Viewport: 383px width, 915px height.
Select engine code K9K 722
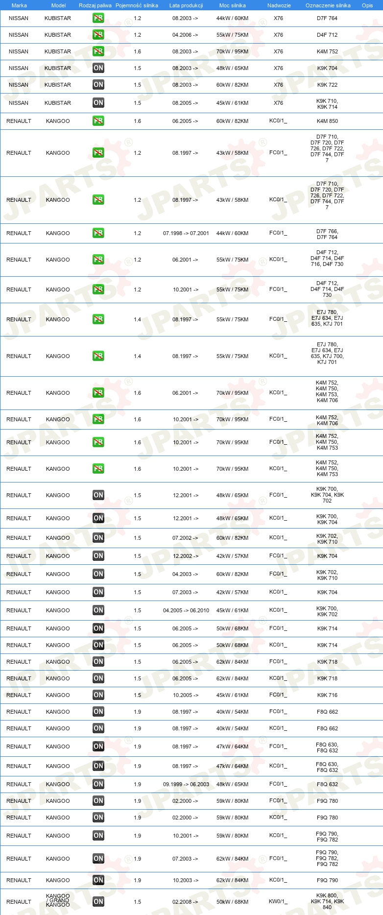tap(327, 85)
